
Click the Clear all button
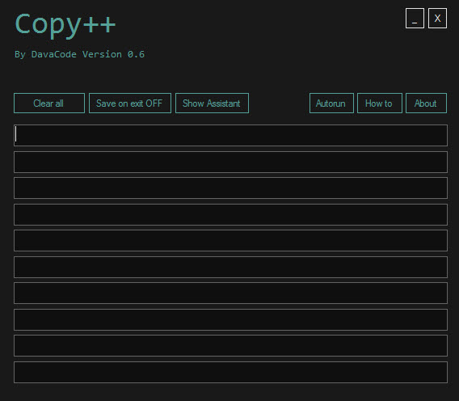(x=49, y=103)
